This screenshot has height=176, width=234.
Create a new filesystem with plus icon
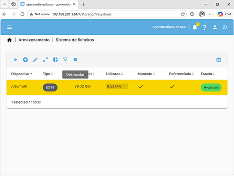(x=26, y=60)
